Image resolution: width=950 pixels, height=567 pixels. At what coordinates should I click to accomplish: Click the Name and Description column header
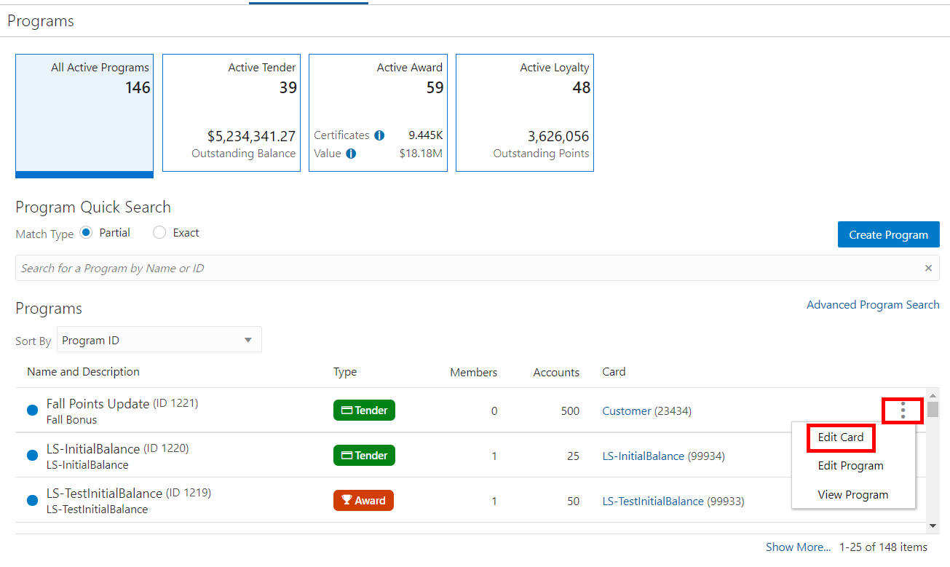tap(83, 372)
